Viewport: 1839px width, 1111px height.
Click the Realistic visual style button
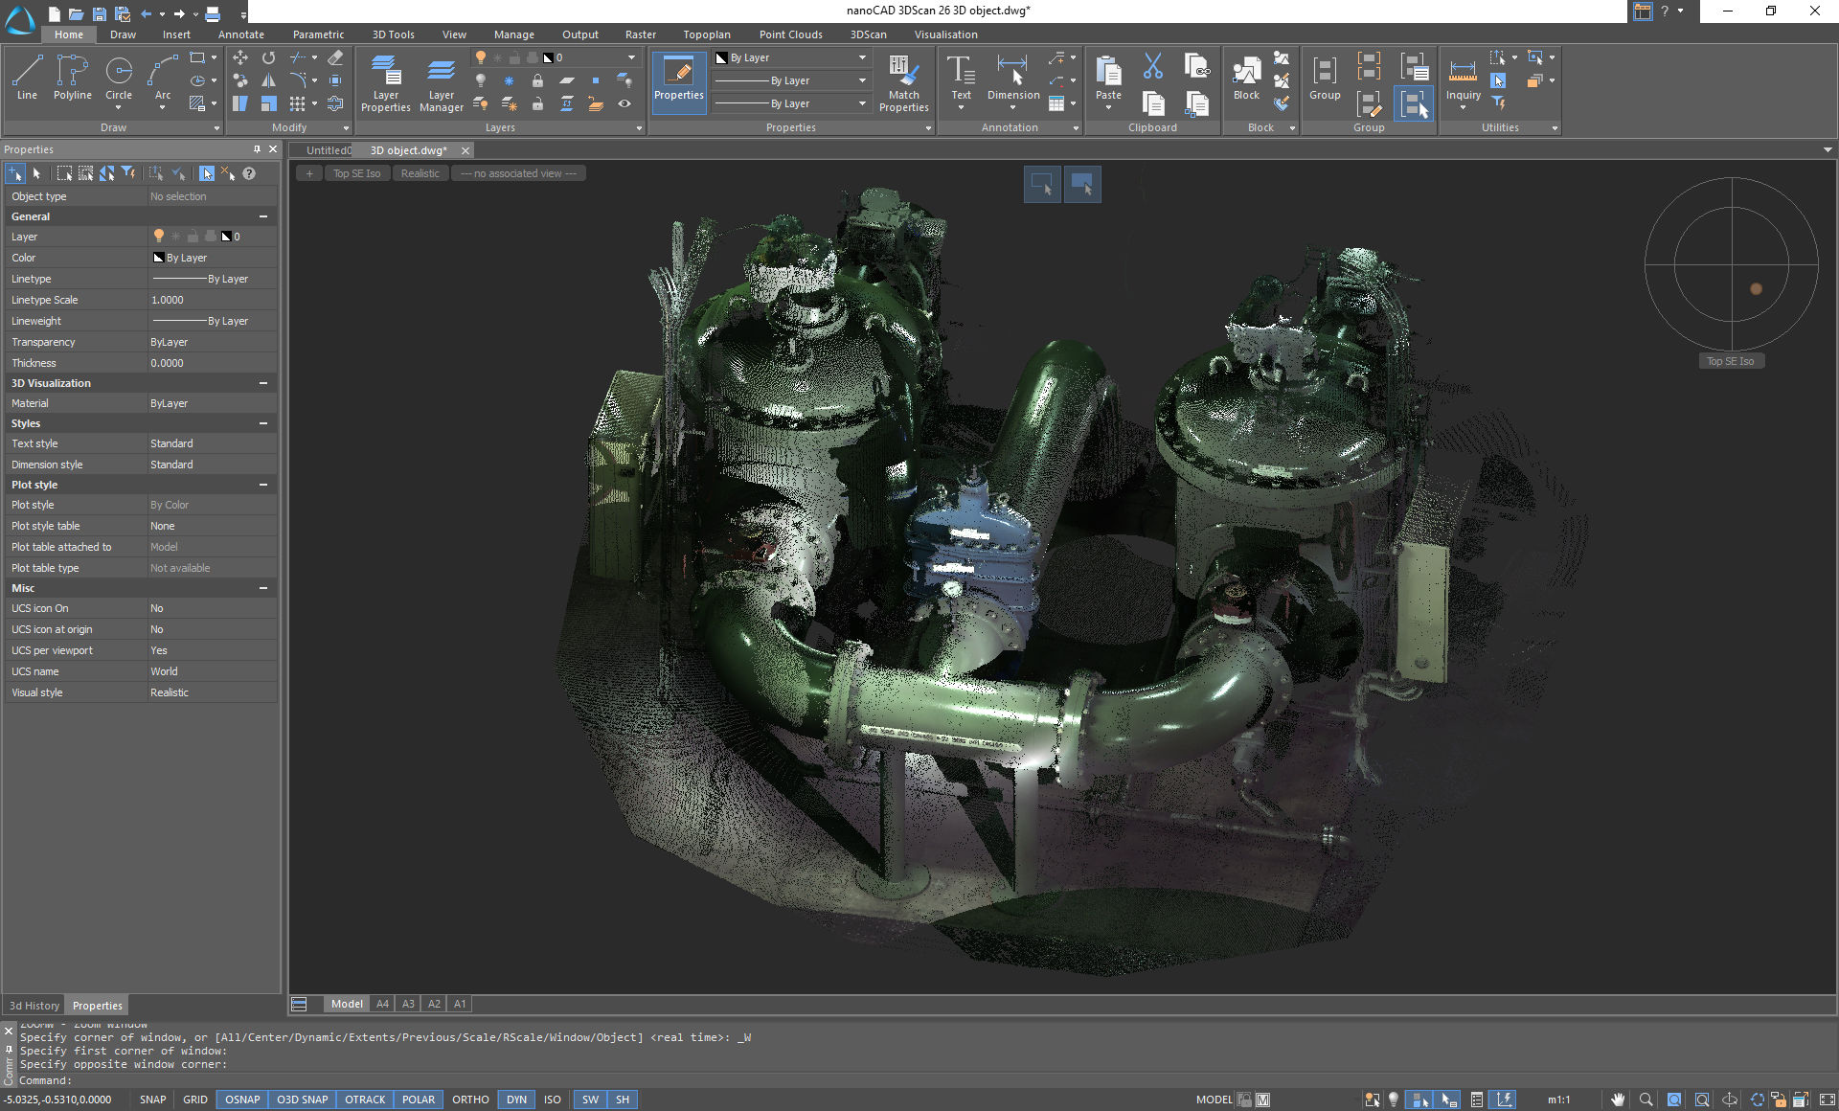420,173
